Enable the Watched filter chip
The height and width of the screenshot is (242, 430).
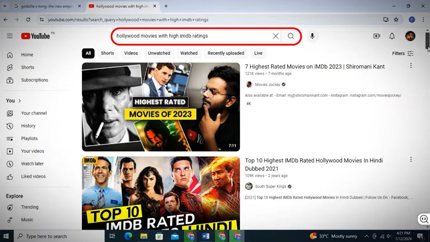189,53
